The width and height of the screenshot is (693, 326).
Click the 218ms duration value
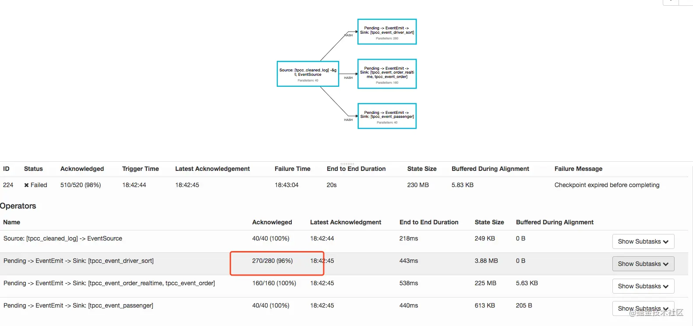409,238
